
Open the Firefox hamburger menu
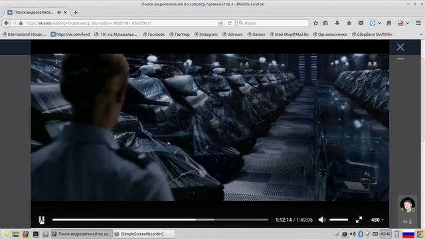(418, 23)
